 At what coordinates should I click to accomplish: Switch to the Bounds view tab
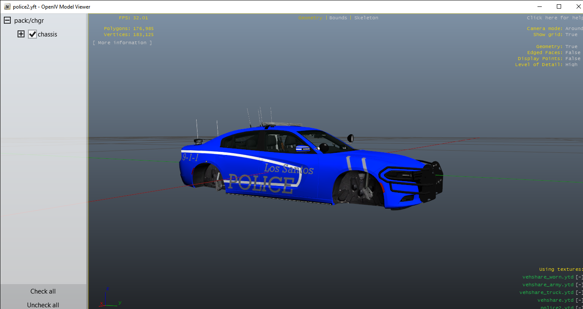point(338,18)
